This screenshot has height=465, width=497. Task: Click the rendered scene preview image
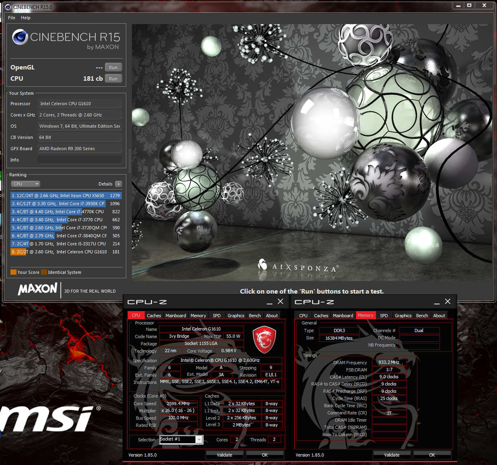point(312,153)
